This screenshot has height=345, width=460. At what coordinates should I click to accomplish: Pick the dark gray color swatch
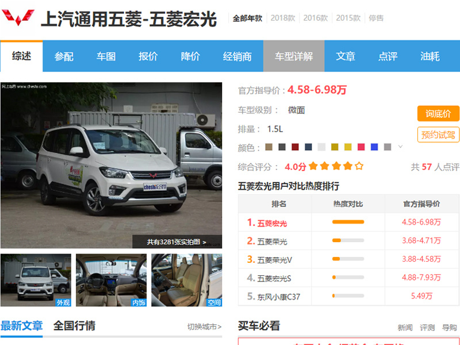[282, 147]
